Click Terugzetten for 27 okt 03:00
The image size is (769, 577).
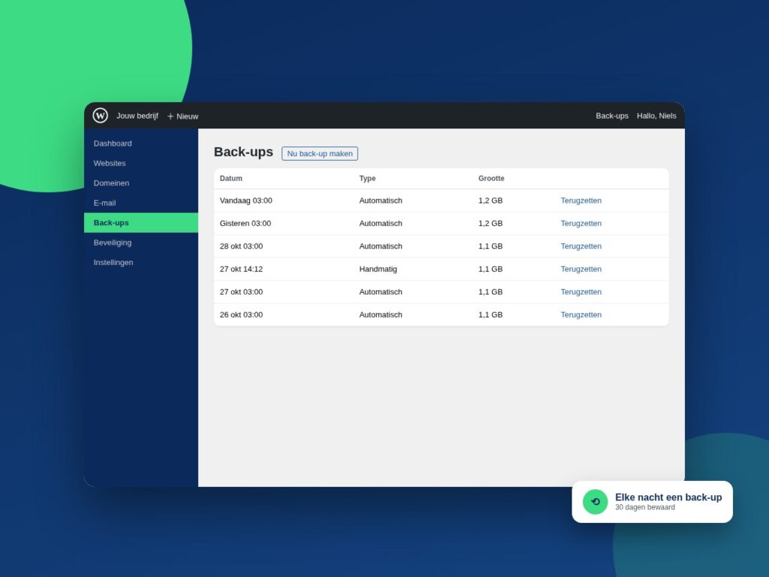581,292
